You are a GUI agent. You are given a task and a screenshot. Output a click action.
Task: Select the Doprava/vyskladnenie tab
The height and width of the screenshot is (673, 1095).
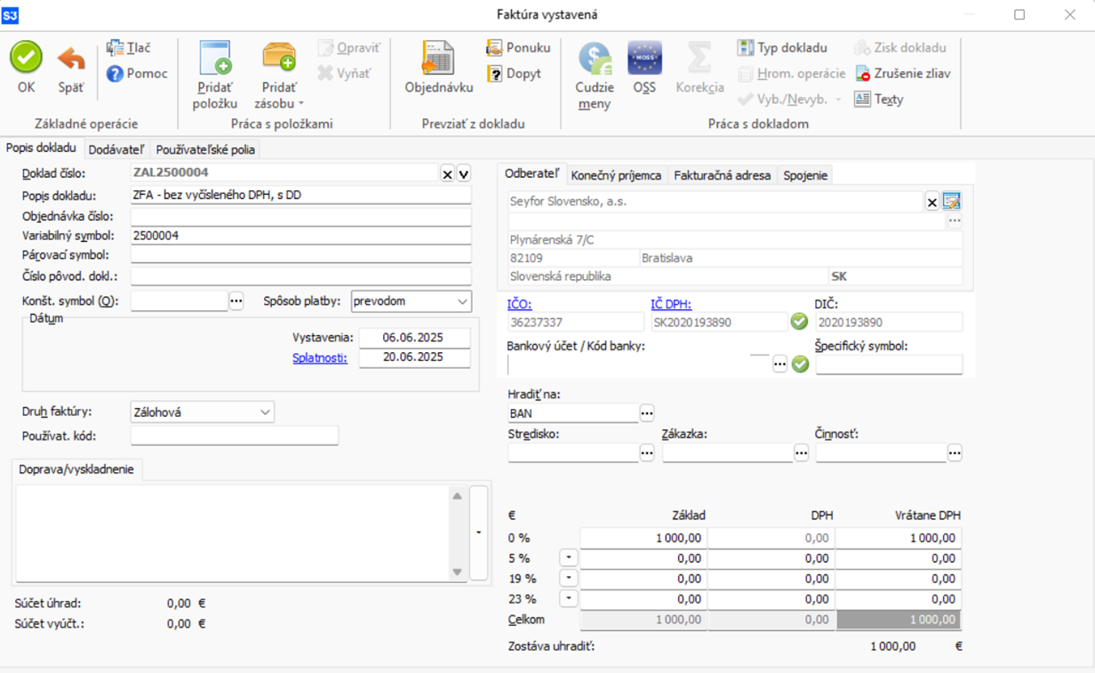tap(76, 469)
